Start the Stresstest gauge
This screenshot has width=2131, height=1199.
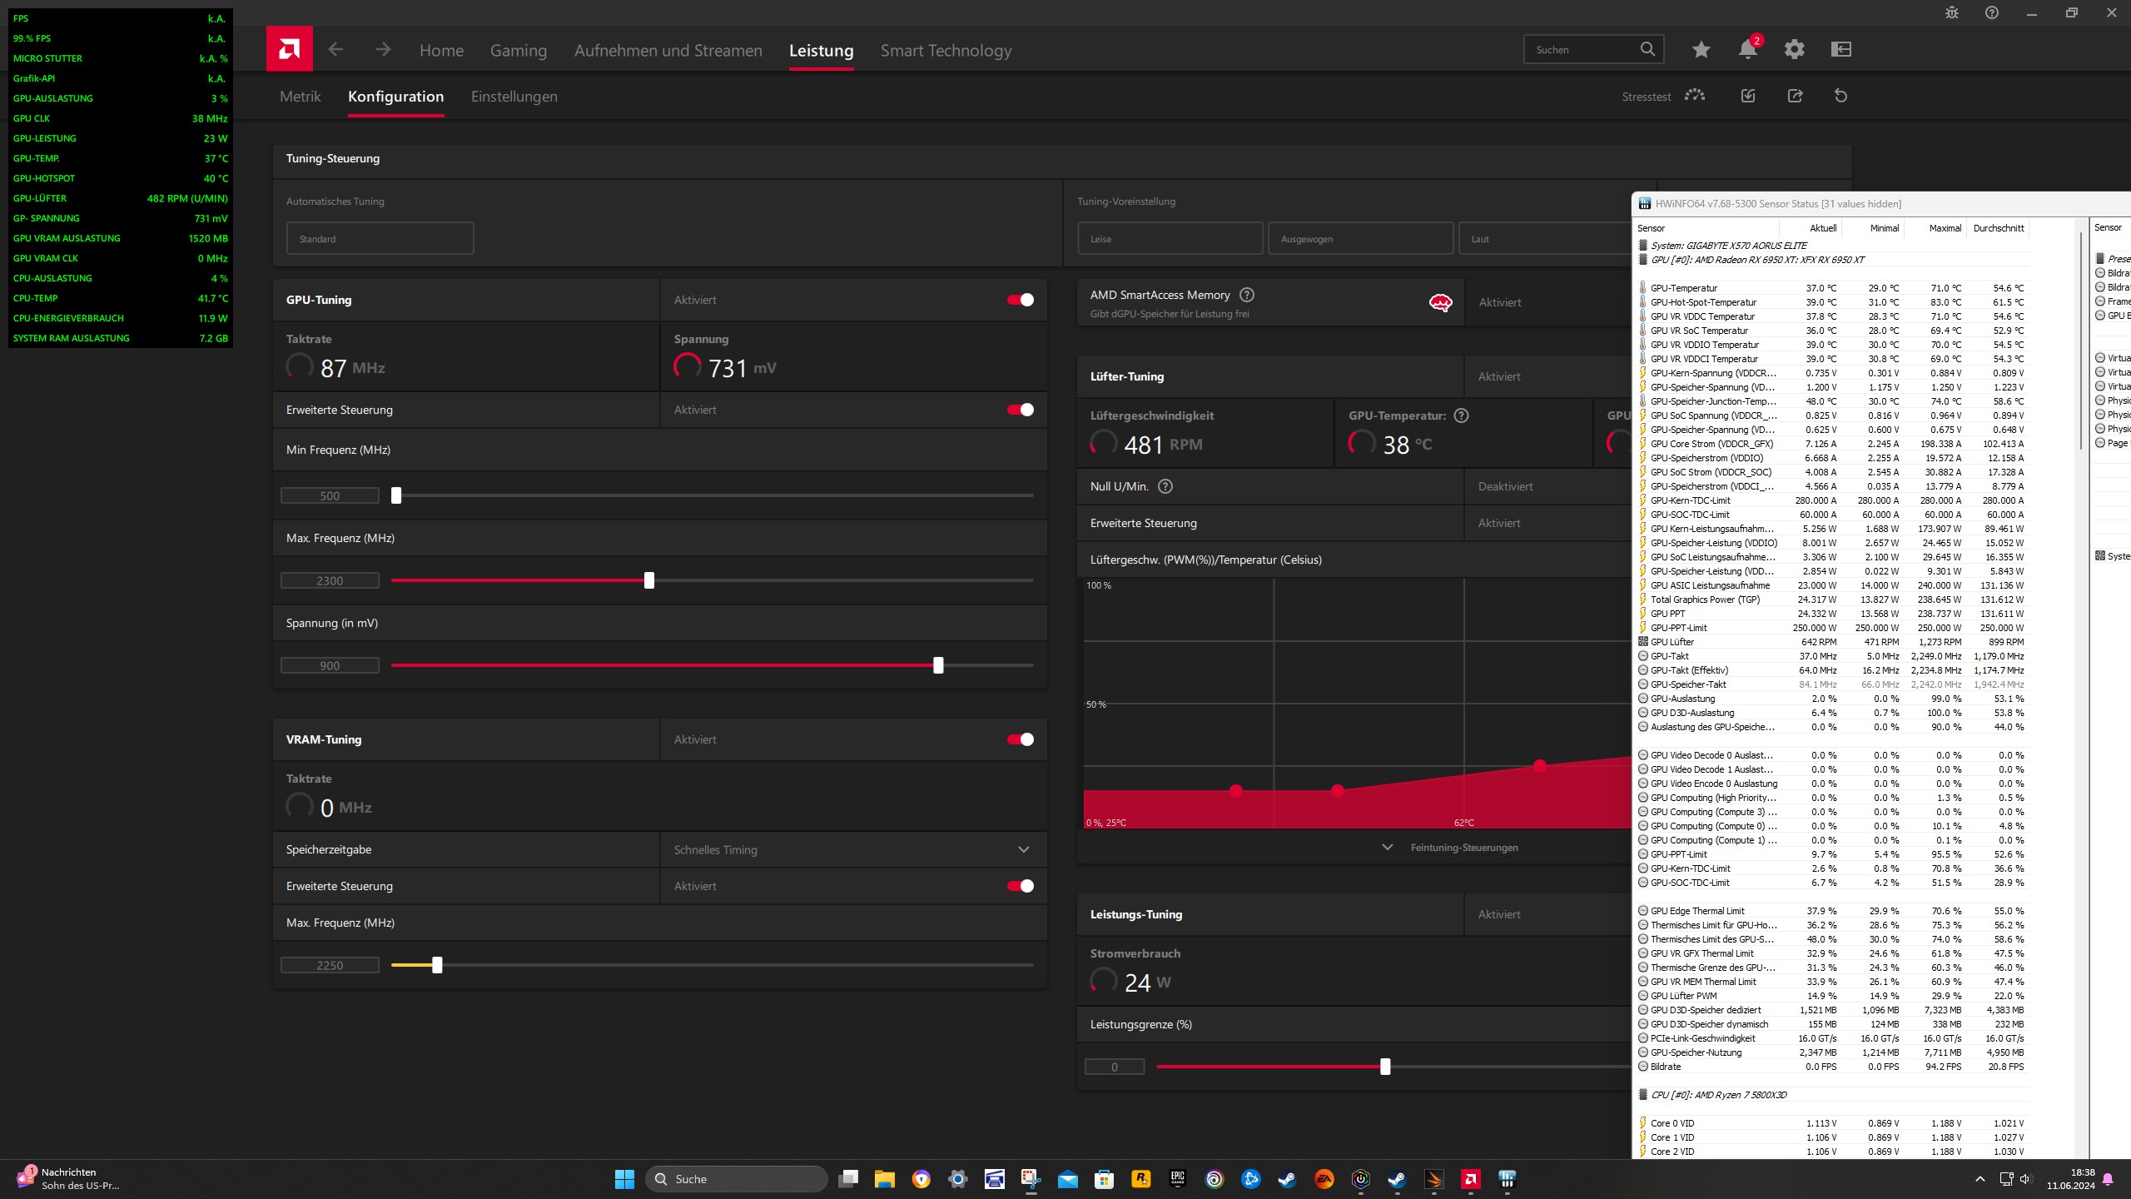click(x=1695, y=96)
